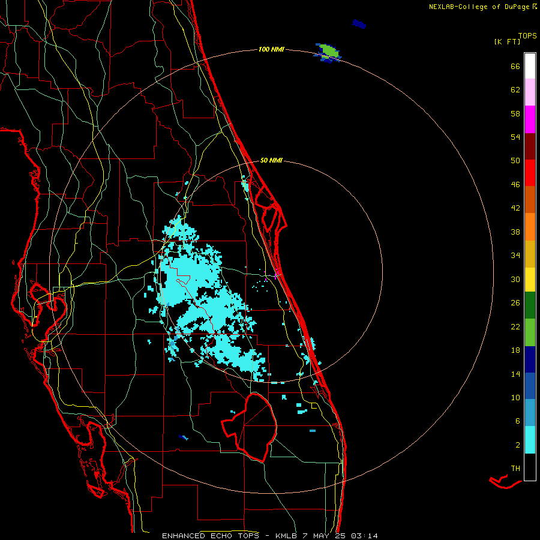This screenshot has height=540, width=540.
Task: Click the '50 NMI' range ring label
Action: [271, 160]
